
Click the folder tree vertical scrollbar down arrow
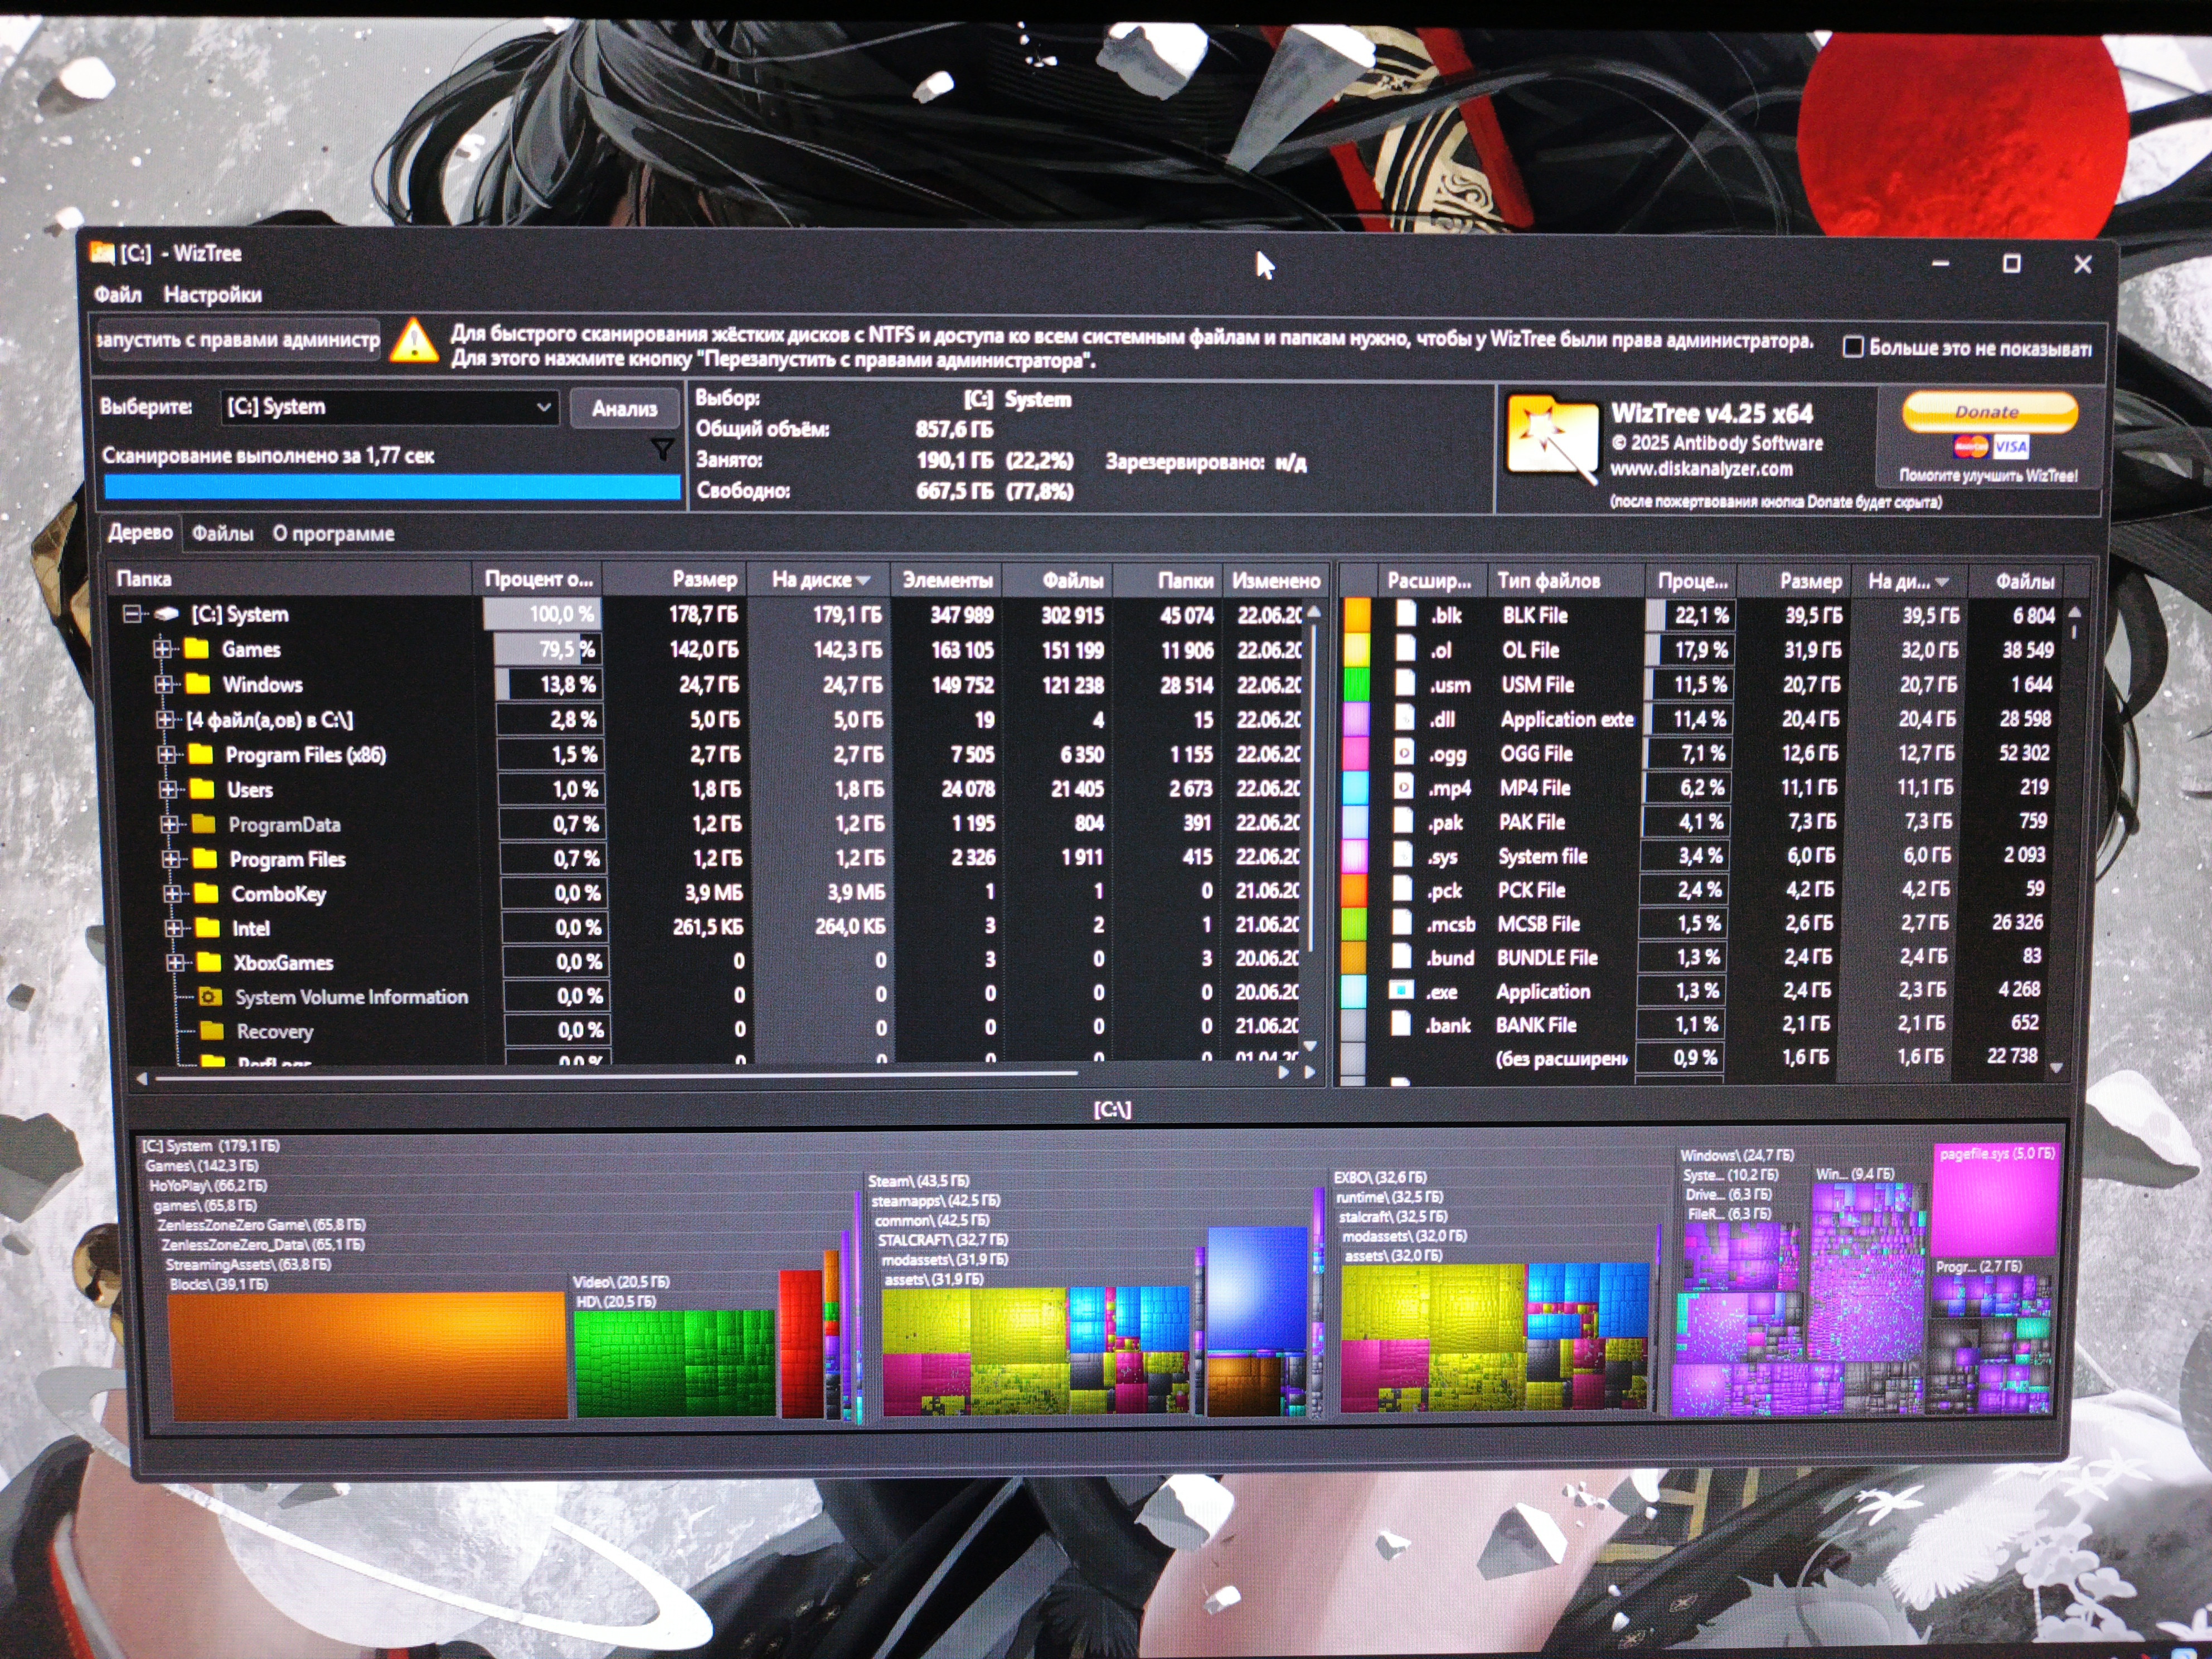click(x=1311, y=1046)
